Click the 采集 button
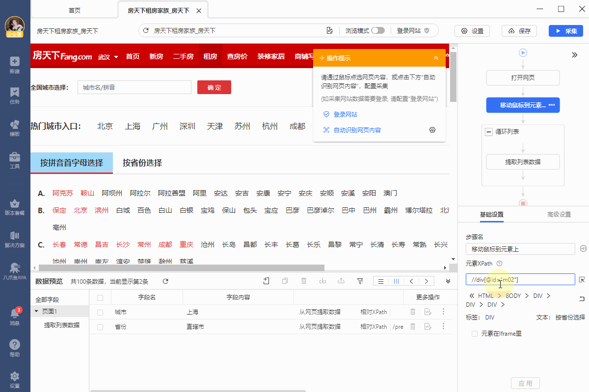The width and height of the screenshot is (589, 392). [x=566, y=31]
